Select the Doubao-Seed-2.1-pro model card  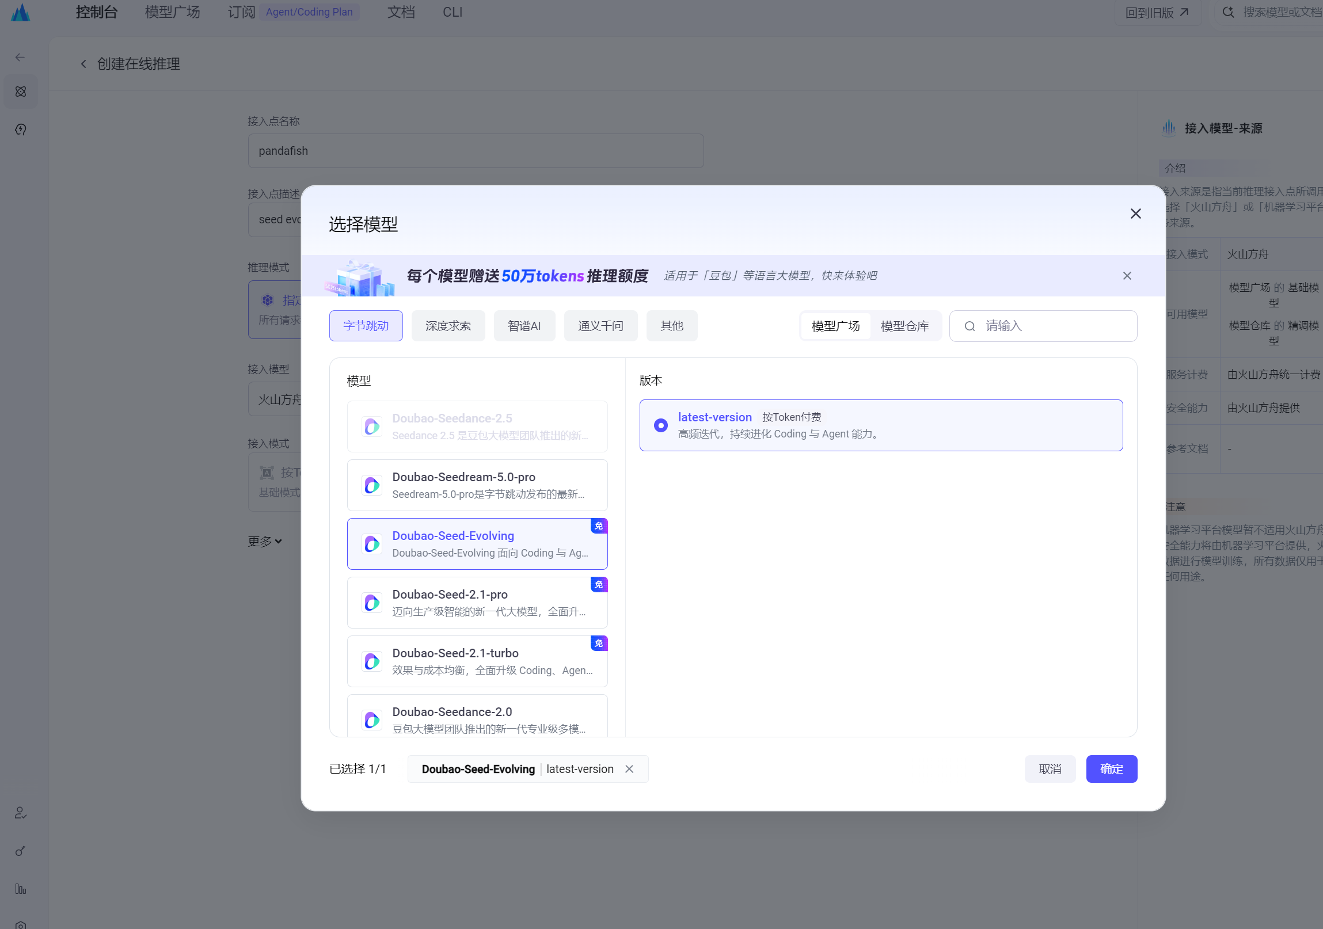477,603
